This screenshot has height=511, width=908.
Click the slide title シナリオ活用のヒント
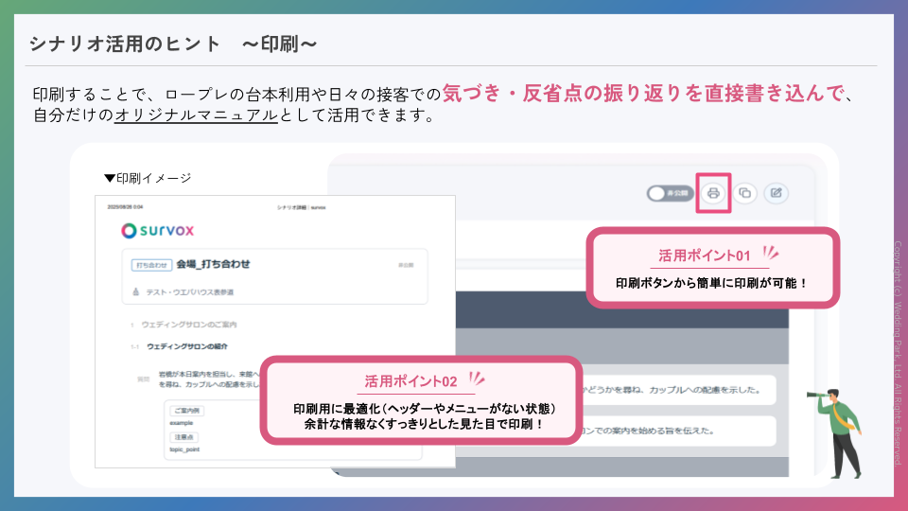pos(123,44)
